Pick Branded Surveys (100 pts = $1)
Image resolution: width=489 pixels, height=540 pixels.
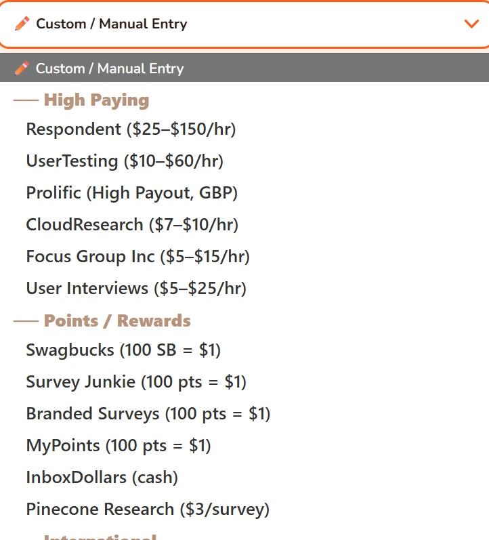[x=148, y=413]
